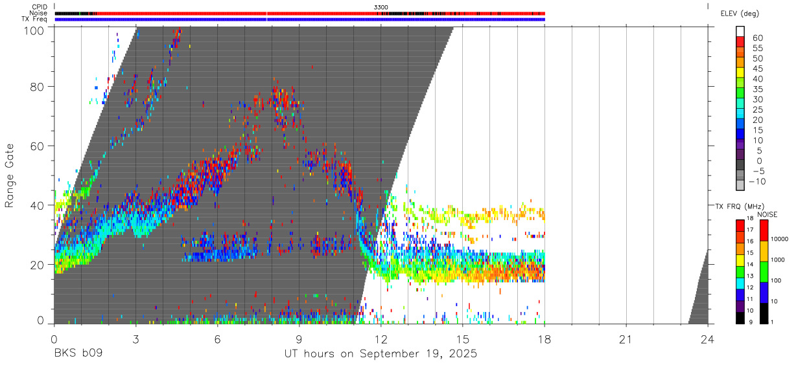Pick the blue swatch in NOISE colorbar
Image resolution: width=796 pixels, height=367 pixels.
[x=763, y=293]
